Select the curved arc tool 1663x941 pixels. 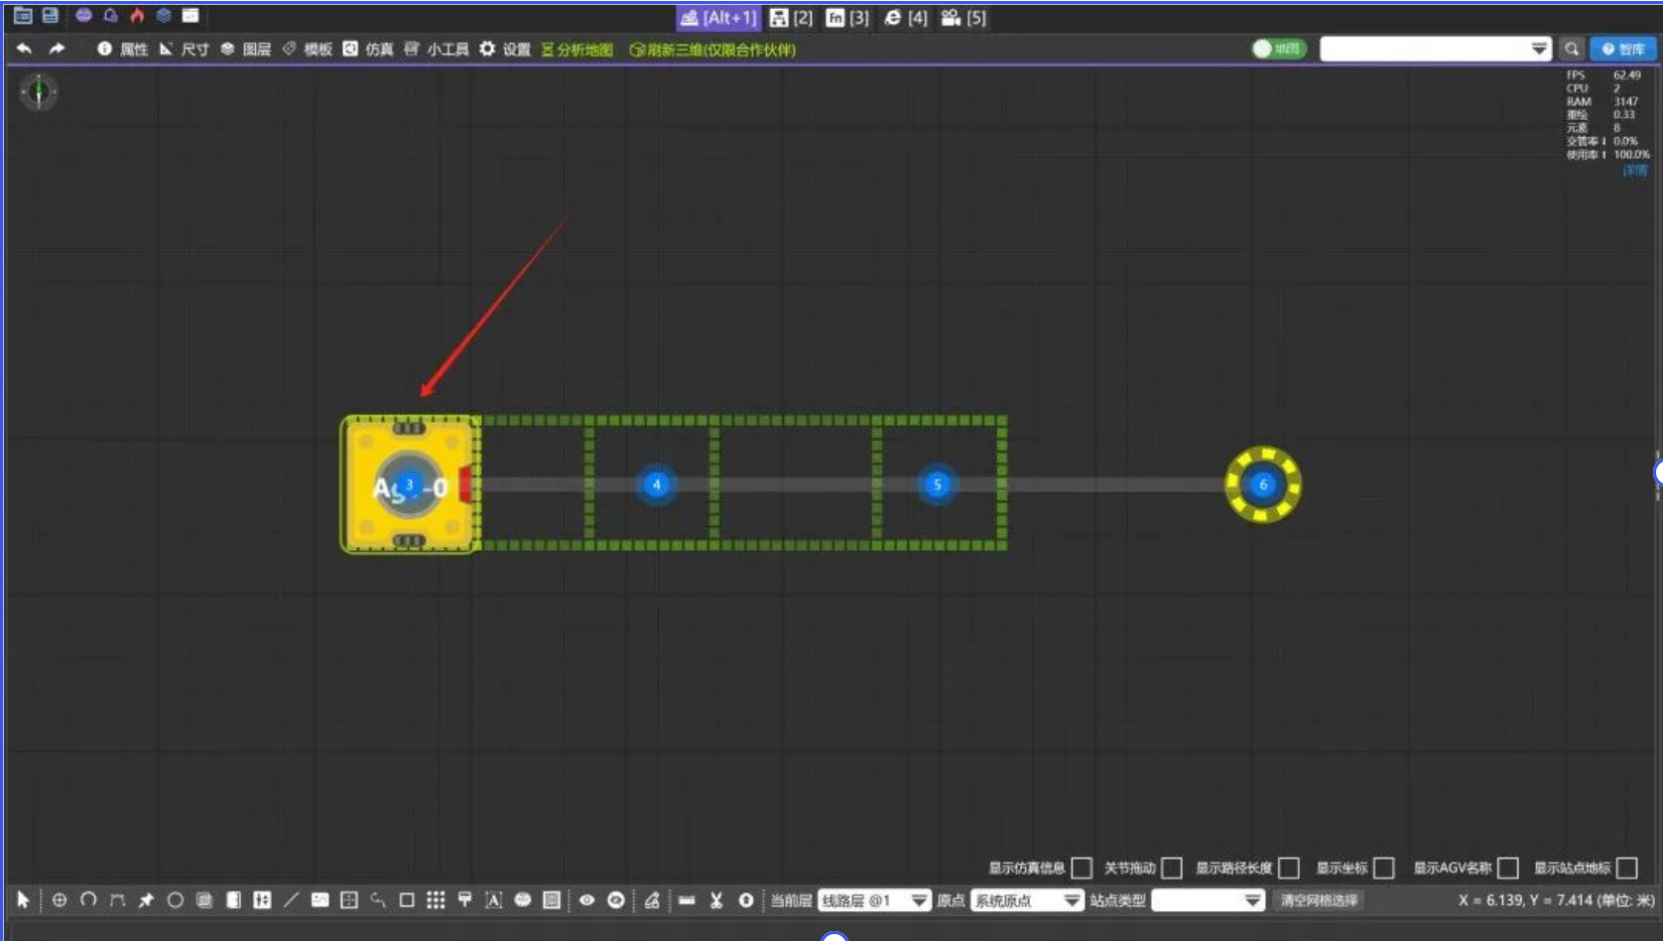88,900
